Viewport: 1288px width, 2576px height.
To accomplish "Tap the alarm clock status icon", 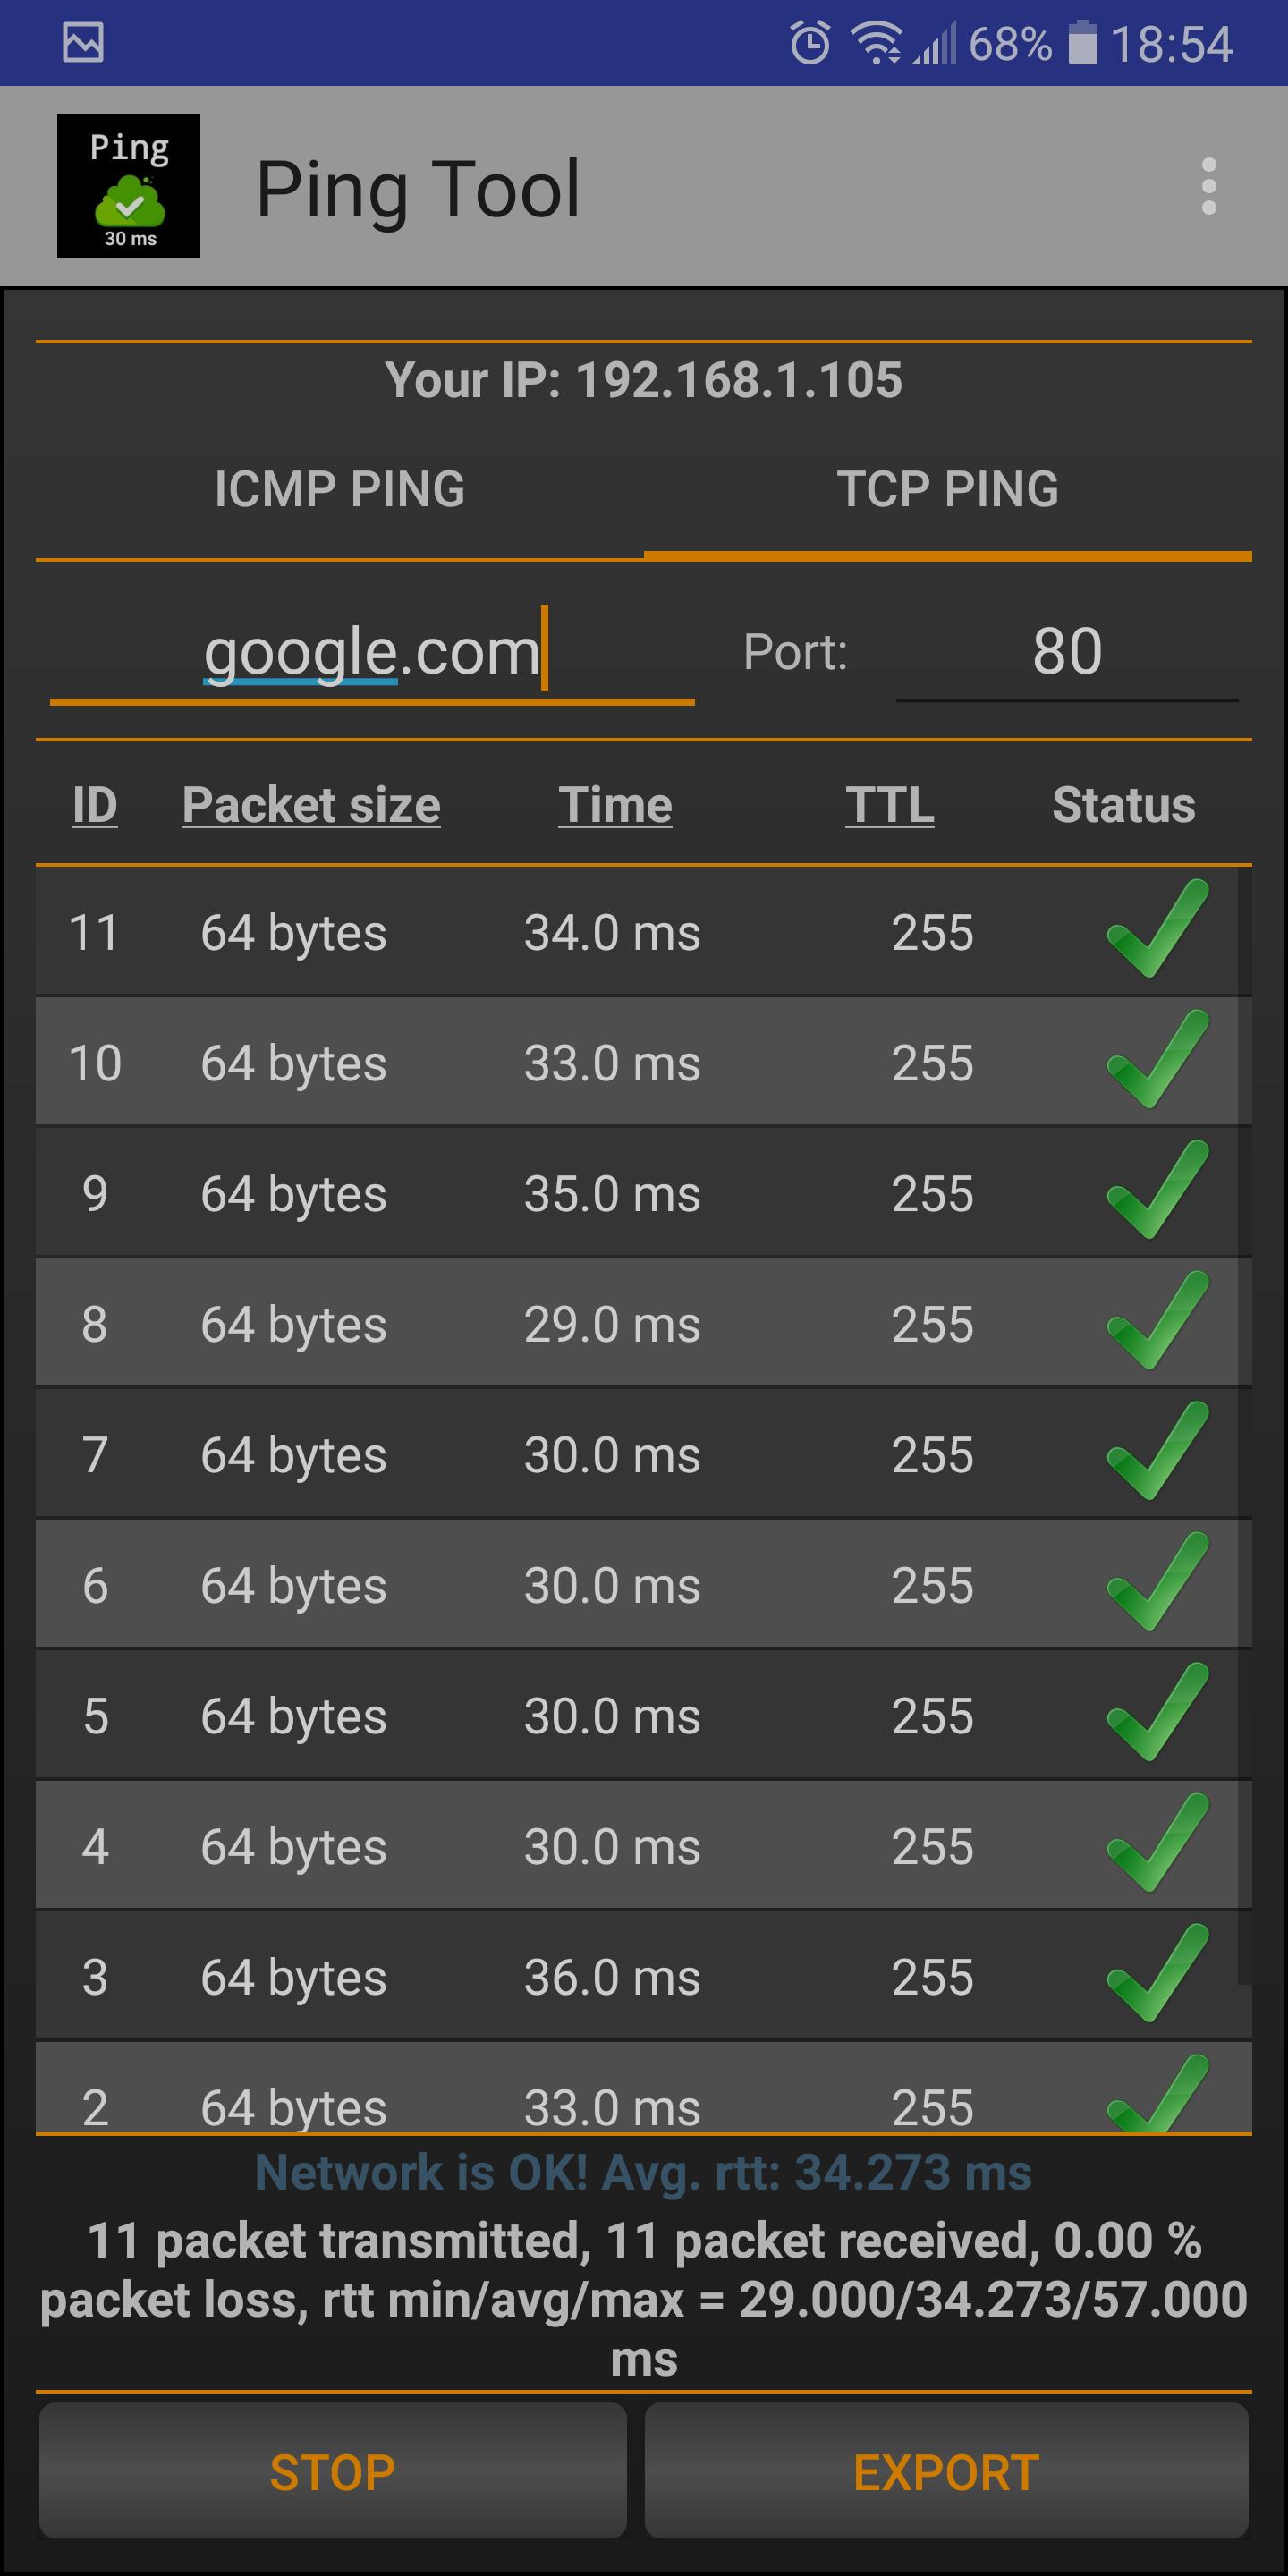I will pyautogui.click(x=809, y=43).
